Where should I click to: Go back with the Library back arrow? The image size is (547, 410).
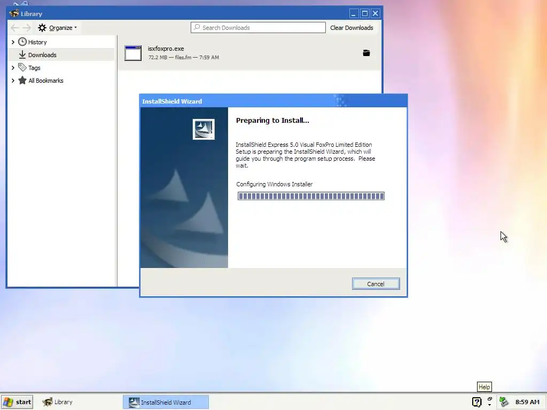[x=14, y=28]
